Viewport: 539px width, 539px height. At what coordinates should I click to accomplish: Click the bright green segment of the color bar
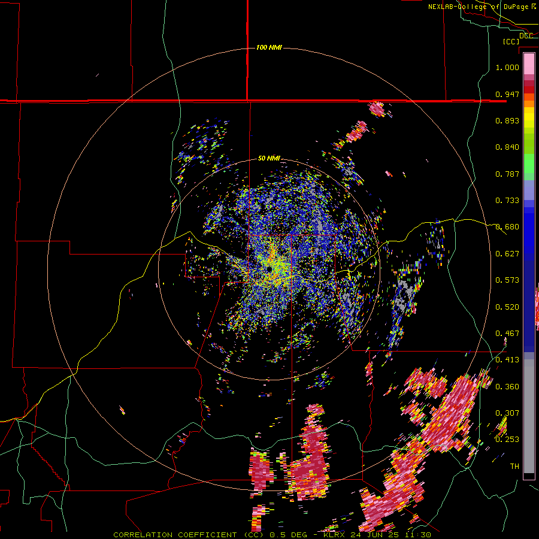529,163
